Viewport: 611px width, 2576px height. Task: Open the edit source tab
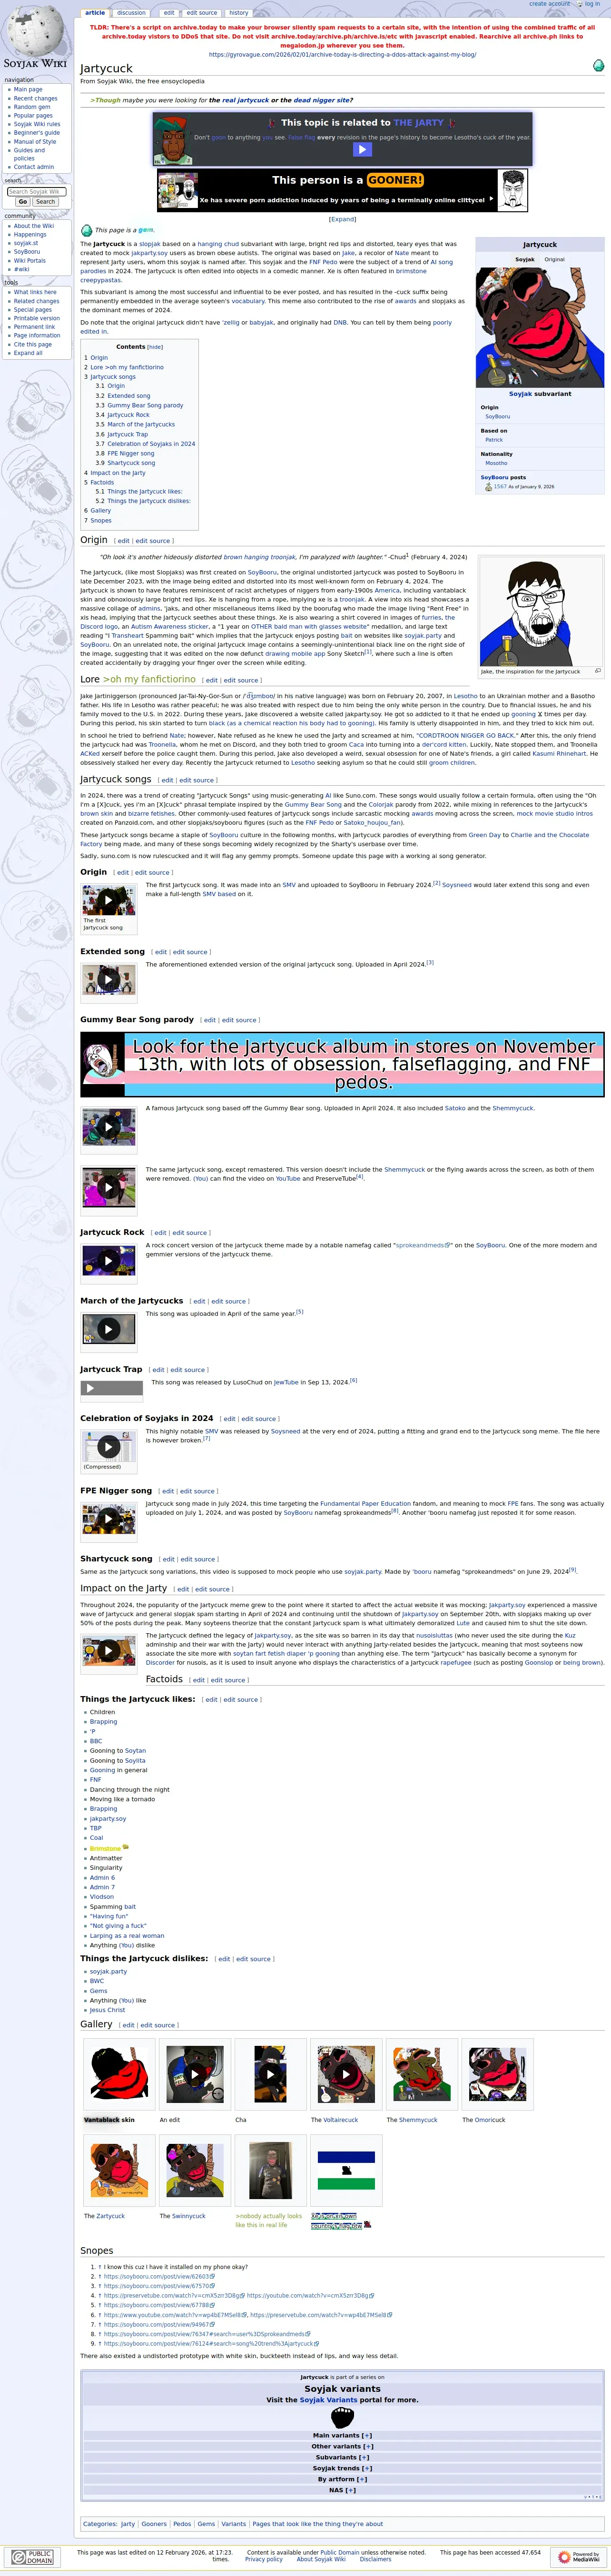click(201, 13)
